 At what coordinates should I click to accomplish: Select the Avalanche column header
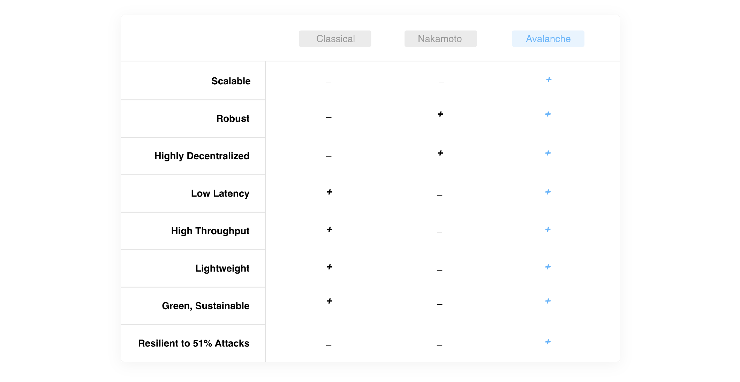[x=548, y=39]
